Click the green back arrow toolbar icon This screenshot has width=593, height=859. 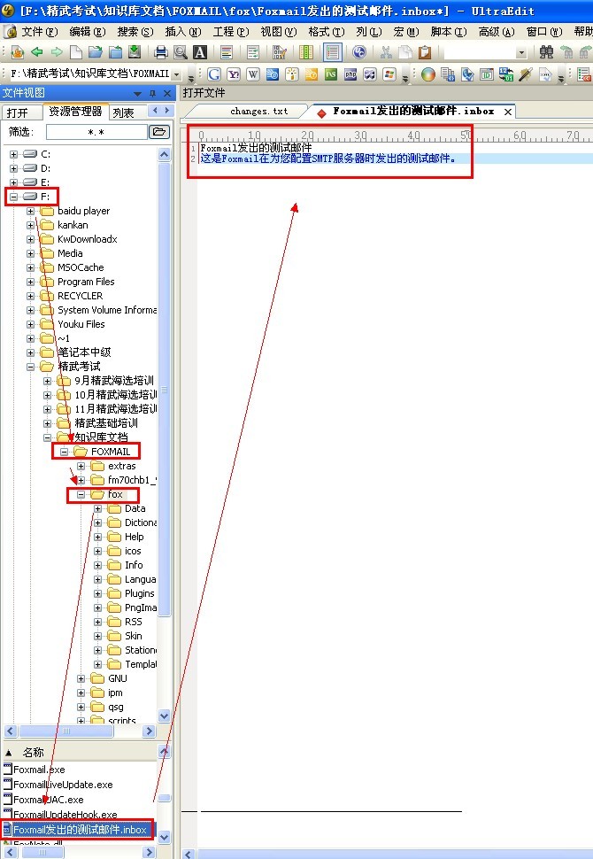pyautogui.click(x=37, y=52)
